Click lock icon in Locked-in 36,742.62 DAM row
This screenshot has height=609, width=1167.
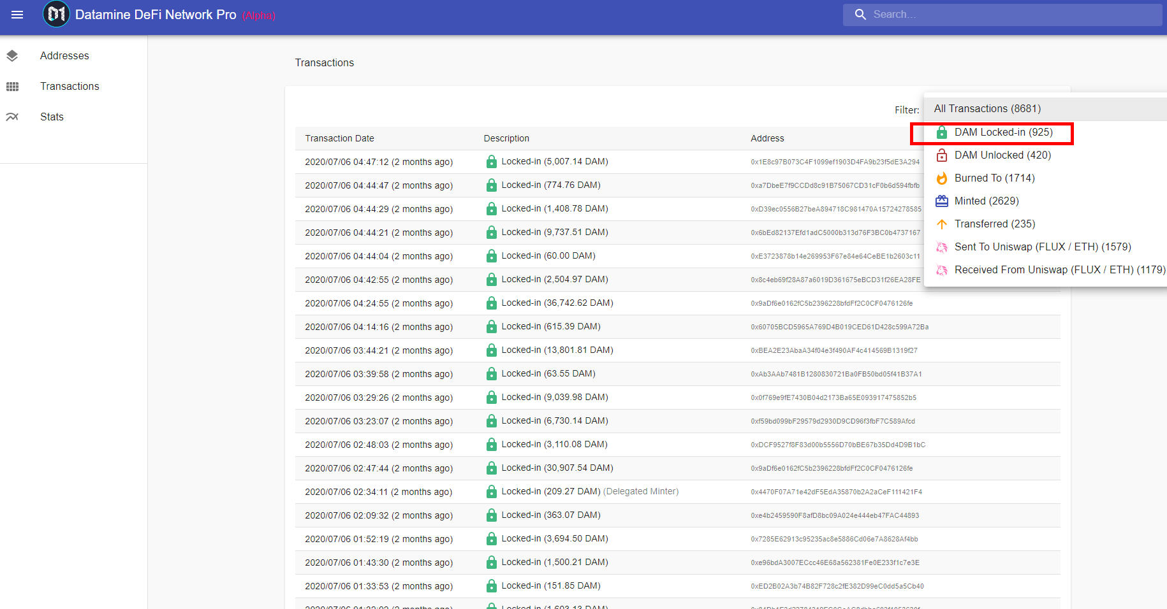tap(492, 303)
